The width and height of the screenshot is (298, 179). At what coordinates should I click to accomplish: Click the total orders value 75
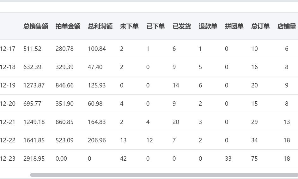tap(254, 159)
